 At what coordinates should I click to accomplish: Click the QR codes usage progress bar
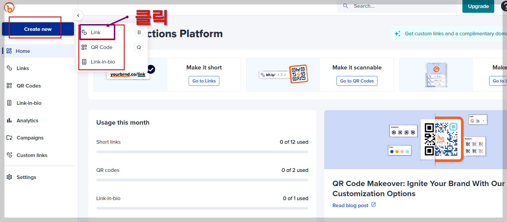[202, 180]
